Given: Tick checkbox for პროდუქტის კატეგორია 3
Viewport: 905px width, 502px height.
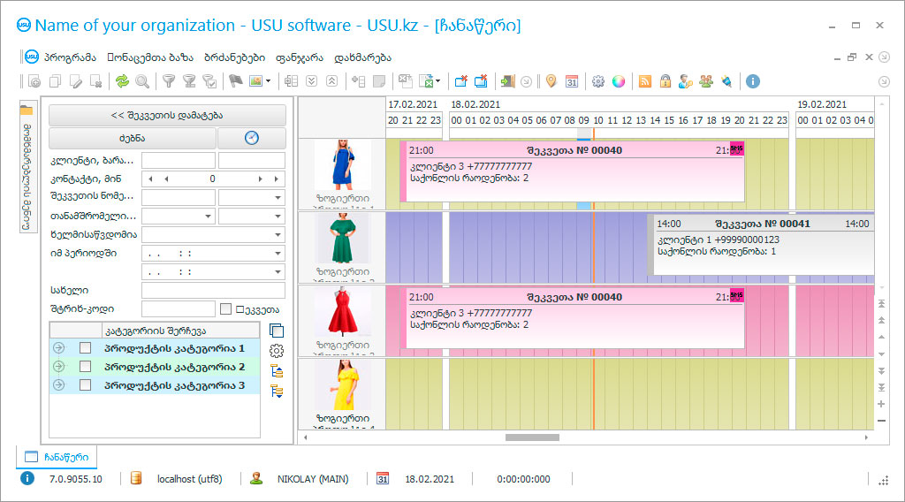Looking at the screenshot, I should click(86, 384).
